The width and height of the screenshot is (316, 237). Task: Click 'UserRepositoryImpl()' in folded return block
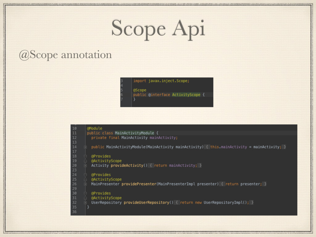[x=225, y=202]
